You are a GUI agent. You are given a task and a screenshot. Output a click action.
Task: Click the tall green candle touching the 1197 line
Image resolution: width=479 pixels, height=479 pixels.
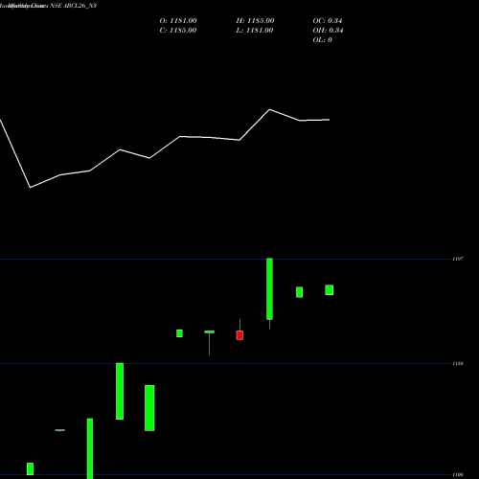[269, 288]
